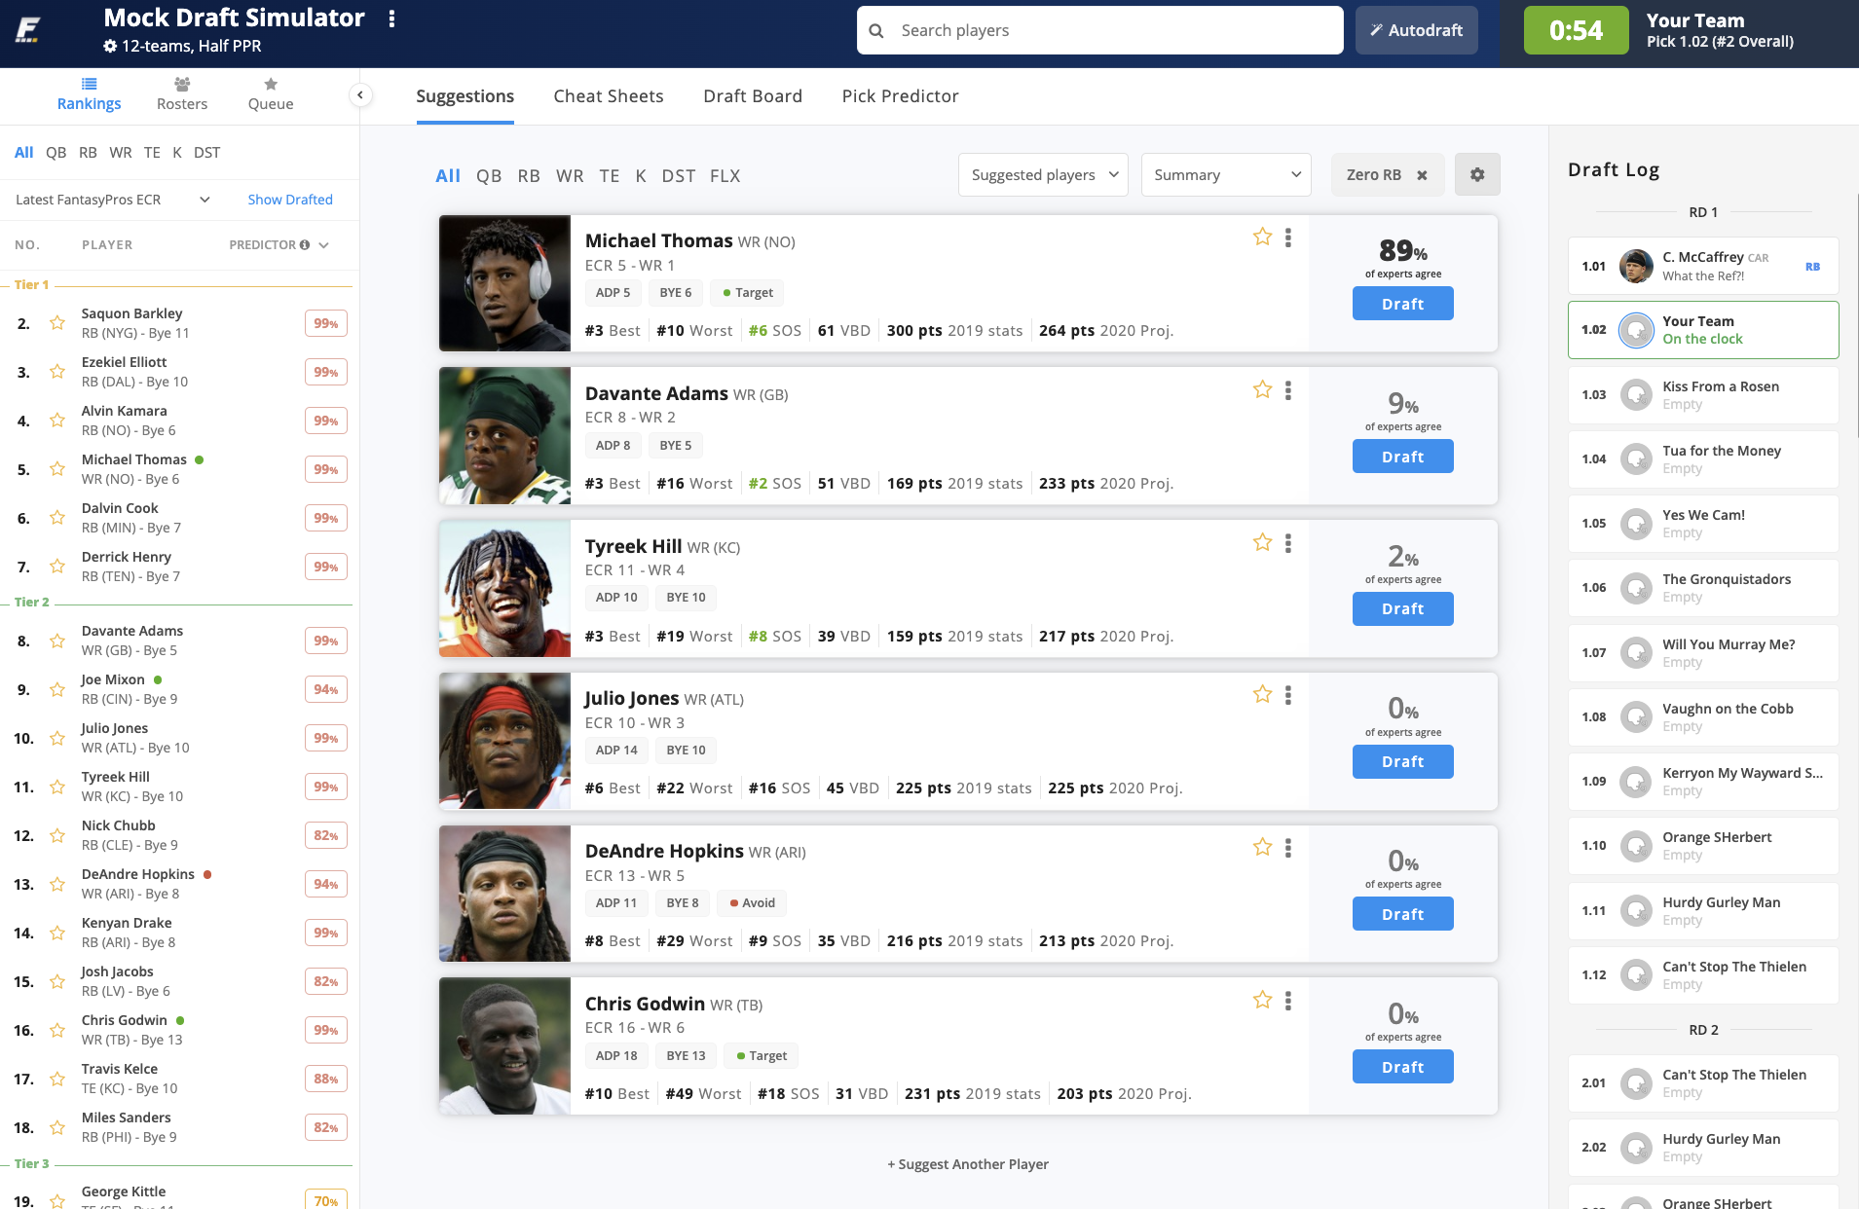Switch to the Pick Predictor tab

point(901,96)
